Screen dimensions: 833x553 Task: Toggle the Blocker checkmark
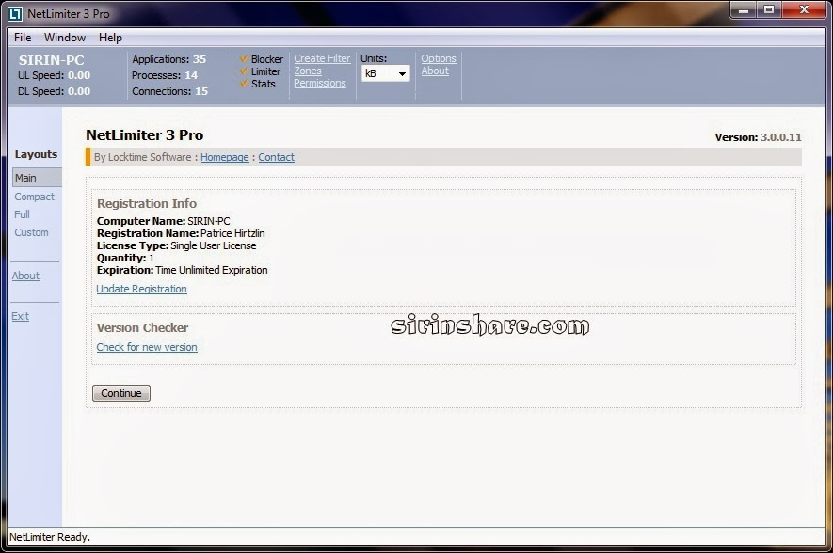(x=244, y=58)
